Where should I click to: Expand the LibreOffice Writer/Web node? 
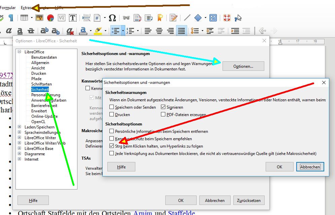pyautogui.click(x=20, y=143)
